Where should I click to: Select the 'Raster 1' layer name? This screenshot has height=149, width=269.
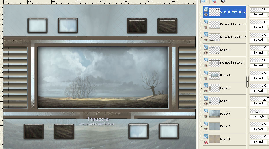[225, 139]
